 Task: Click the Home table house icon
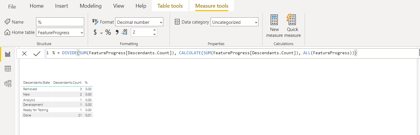tap(7, 32)
